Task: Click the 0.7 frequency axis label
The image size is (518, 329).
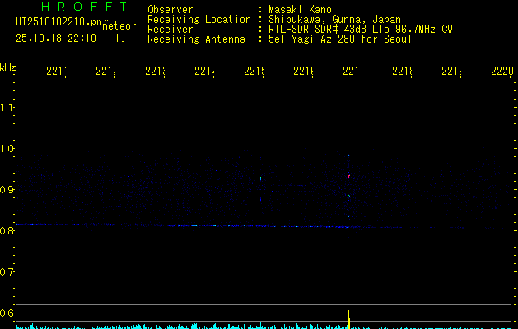Action: click(7, 272)
